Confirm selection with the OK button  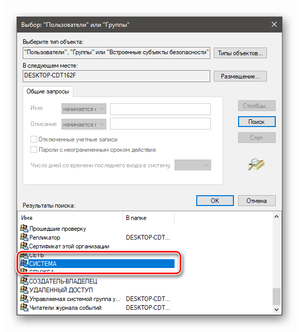[x=215, y=200]
